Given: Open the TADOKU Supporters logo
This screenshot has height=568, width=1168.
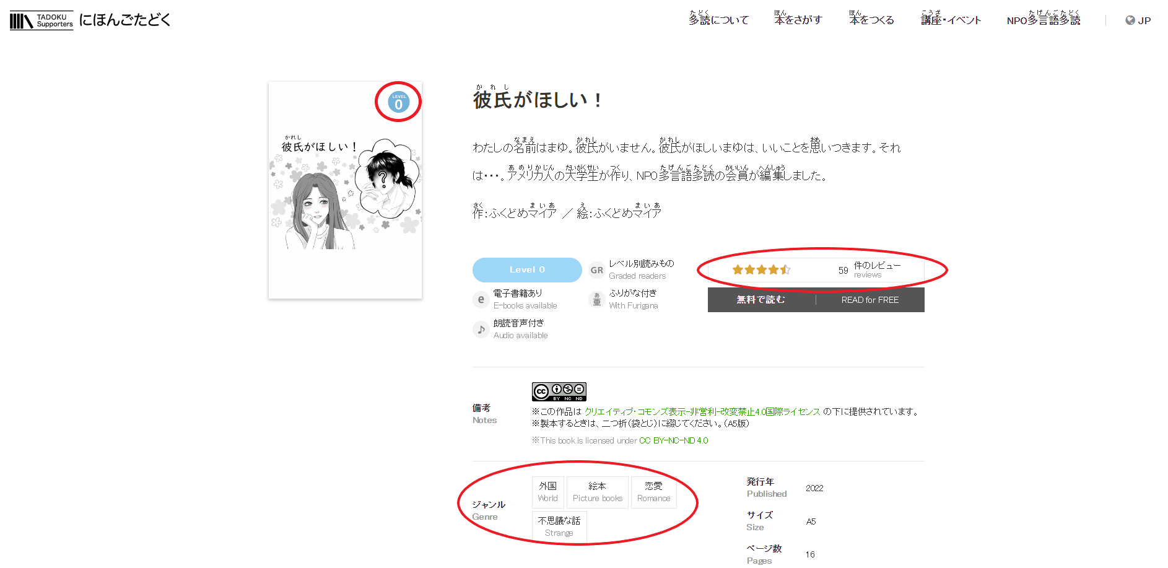Looking at the screenshot, I should tap(41, 20).
